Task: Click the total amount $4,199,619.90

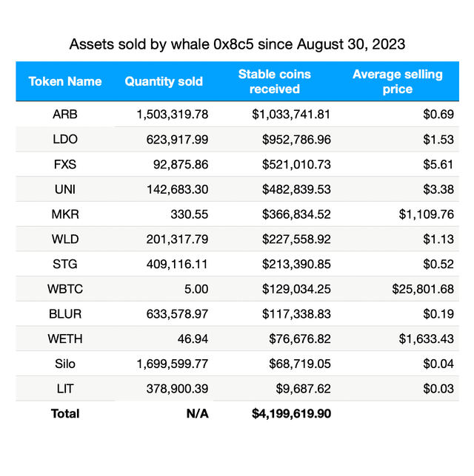Action: pos(292,413)
